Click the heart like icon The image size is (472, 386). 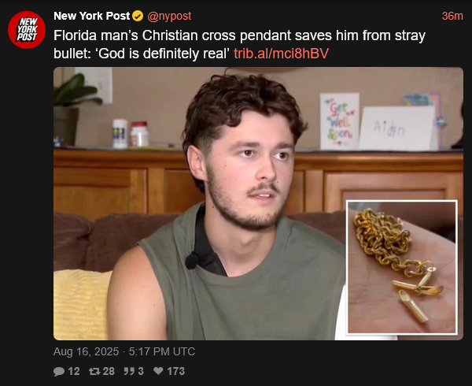click(158, 371)
